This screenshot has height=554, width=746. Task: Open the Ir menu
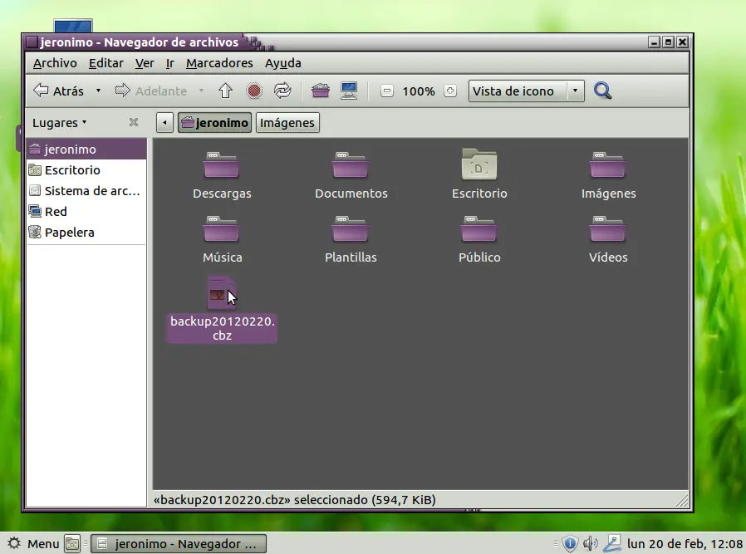point(169,63)
